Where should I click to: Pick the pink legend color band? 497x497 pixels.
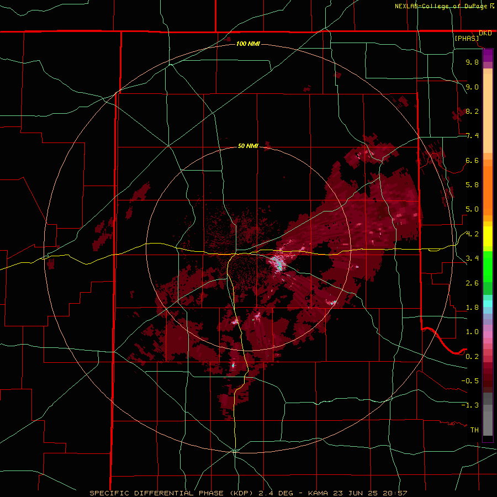[x=488, y=335]
